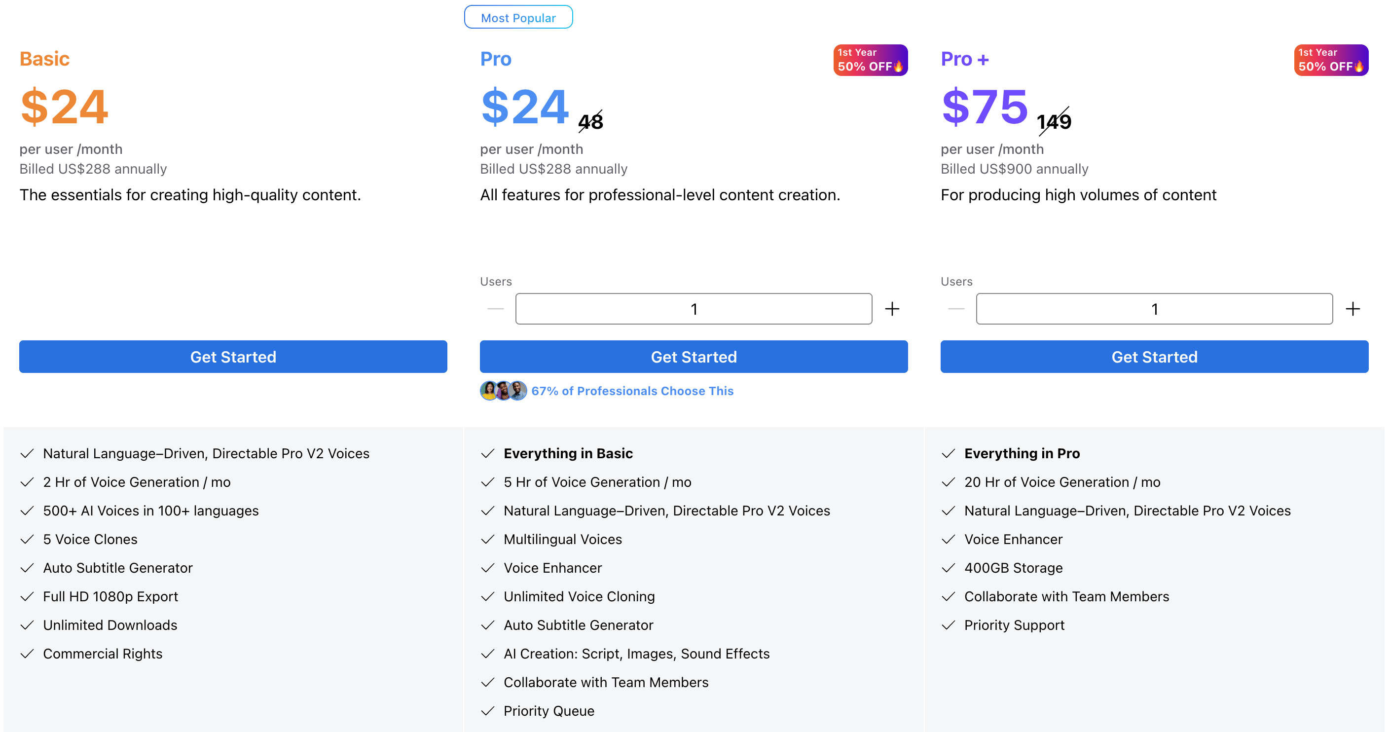Image resolution: width=1389 pixels, height=732 pixels.
Task: Click the Pro + 50% OFF badge
Action: click(1330, 60)
